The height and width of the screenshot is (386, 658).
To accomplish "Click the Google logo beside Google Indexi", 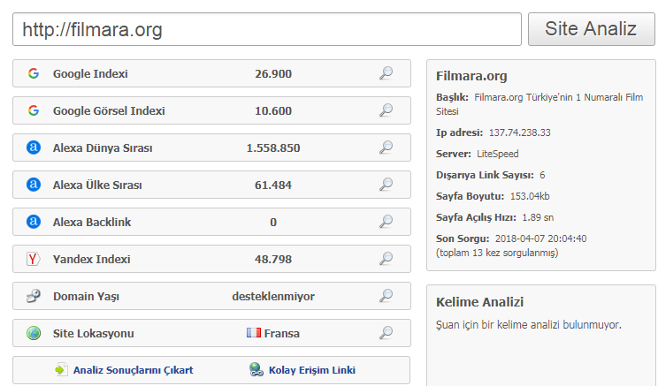I will click(x=34, y=73).
